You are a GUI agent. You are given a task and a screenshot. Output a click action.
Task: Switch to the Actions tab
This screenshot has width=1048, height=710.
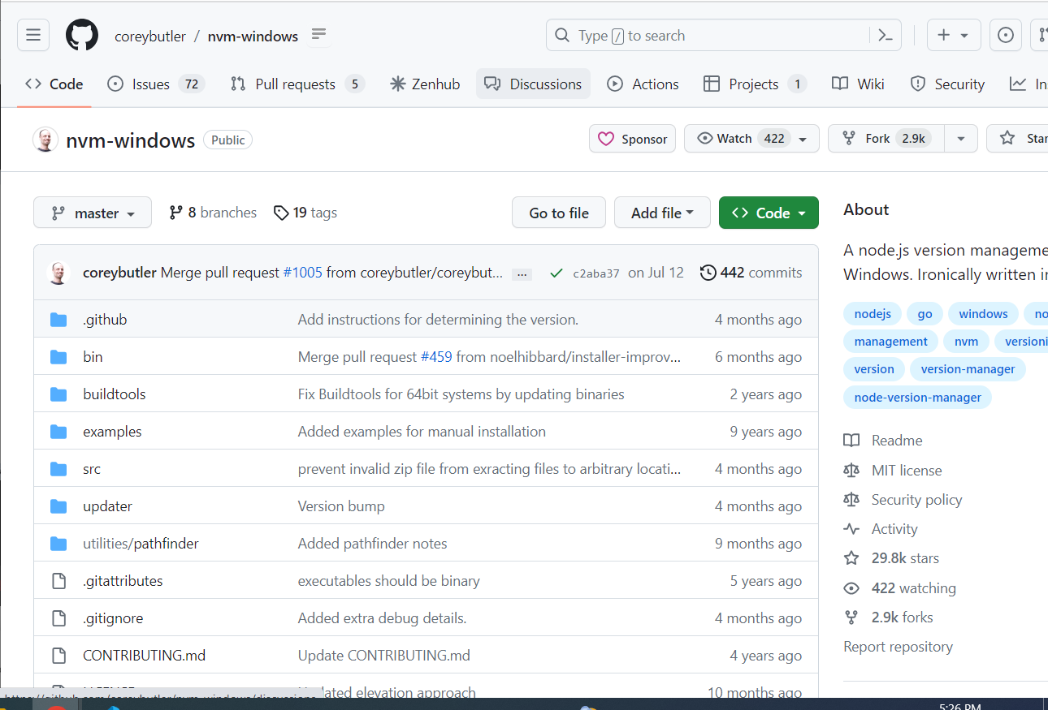point(643,84)
